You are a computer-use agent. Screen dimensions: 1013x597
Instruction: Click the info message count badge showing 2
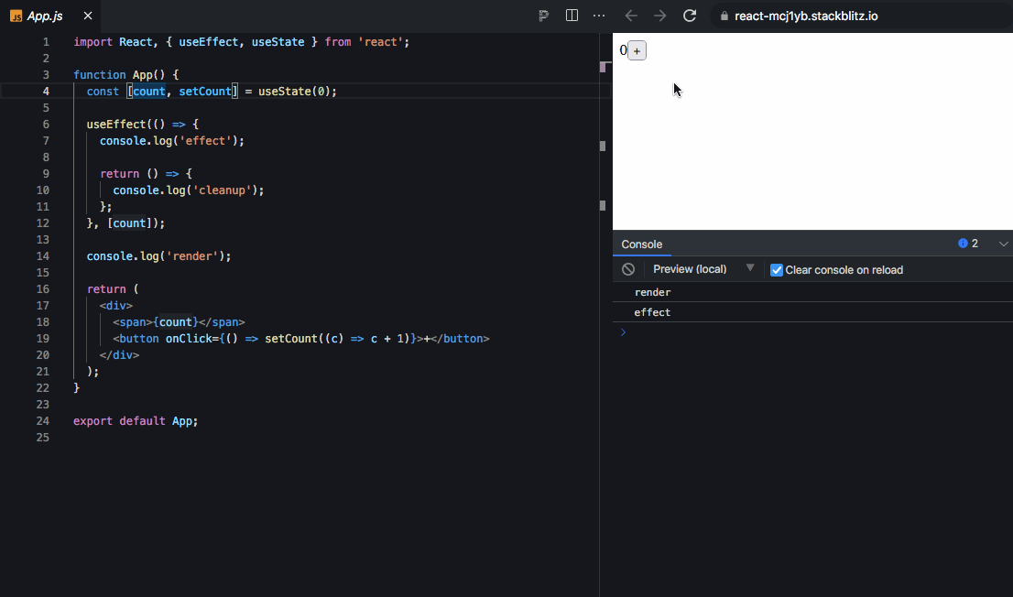(968, 244)
